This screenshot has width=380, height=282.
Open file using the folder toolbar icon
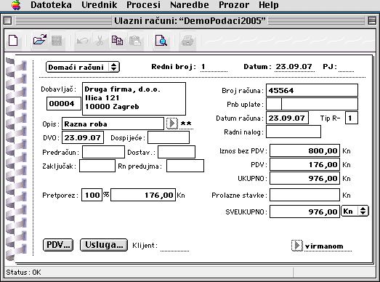pos(40,40)
